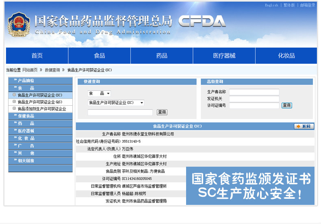Click the 许可证编号 input field

coord(254,105)
